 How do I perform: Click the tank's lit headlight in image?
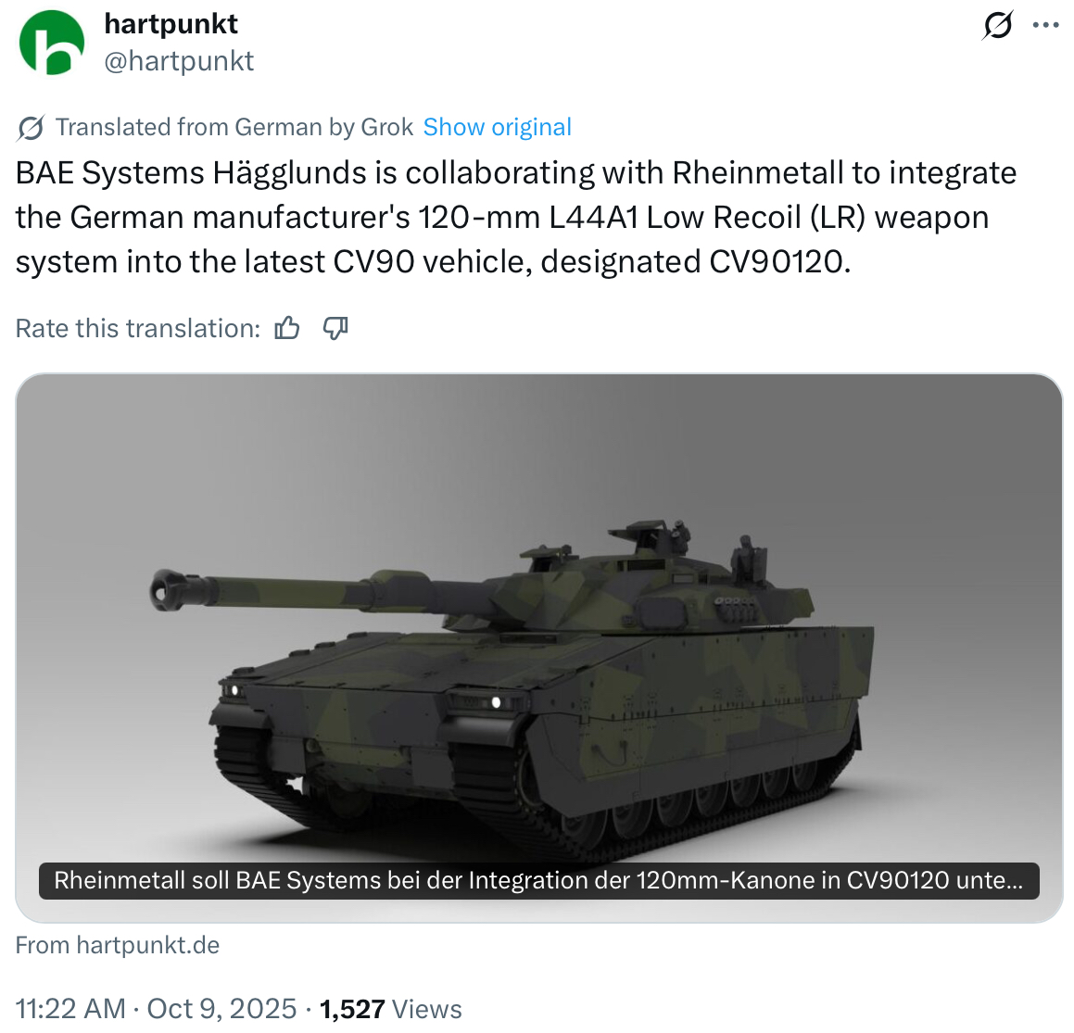pos(496,702)
